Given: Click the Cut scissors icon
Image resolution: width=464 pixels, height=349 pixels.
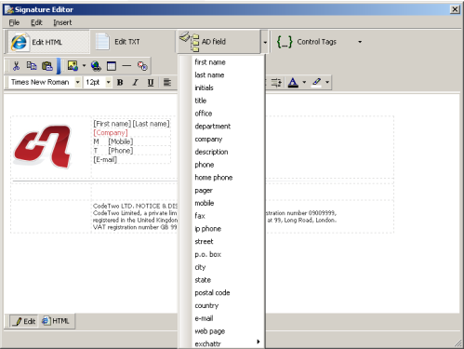Looking at the screenshot, I should [16, 66].
